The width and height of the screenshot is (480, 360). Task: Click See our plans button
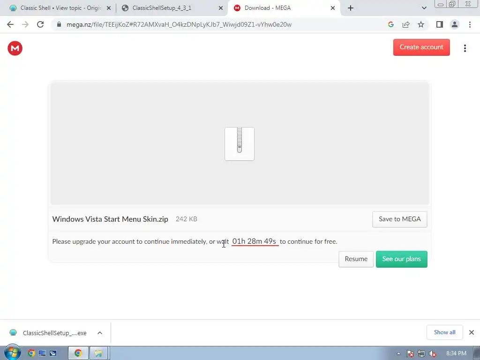click(401, 259)
